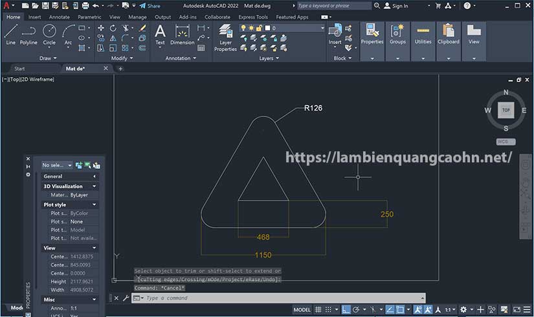
Task: Open the Manage ribbon tab
Action: [137, 17]
